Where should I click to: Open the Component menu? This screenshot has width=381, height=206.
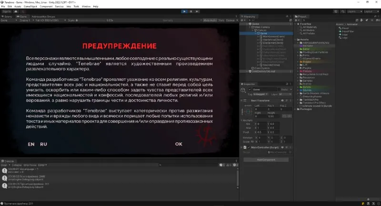46,7
